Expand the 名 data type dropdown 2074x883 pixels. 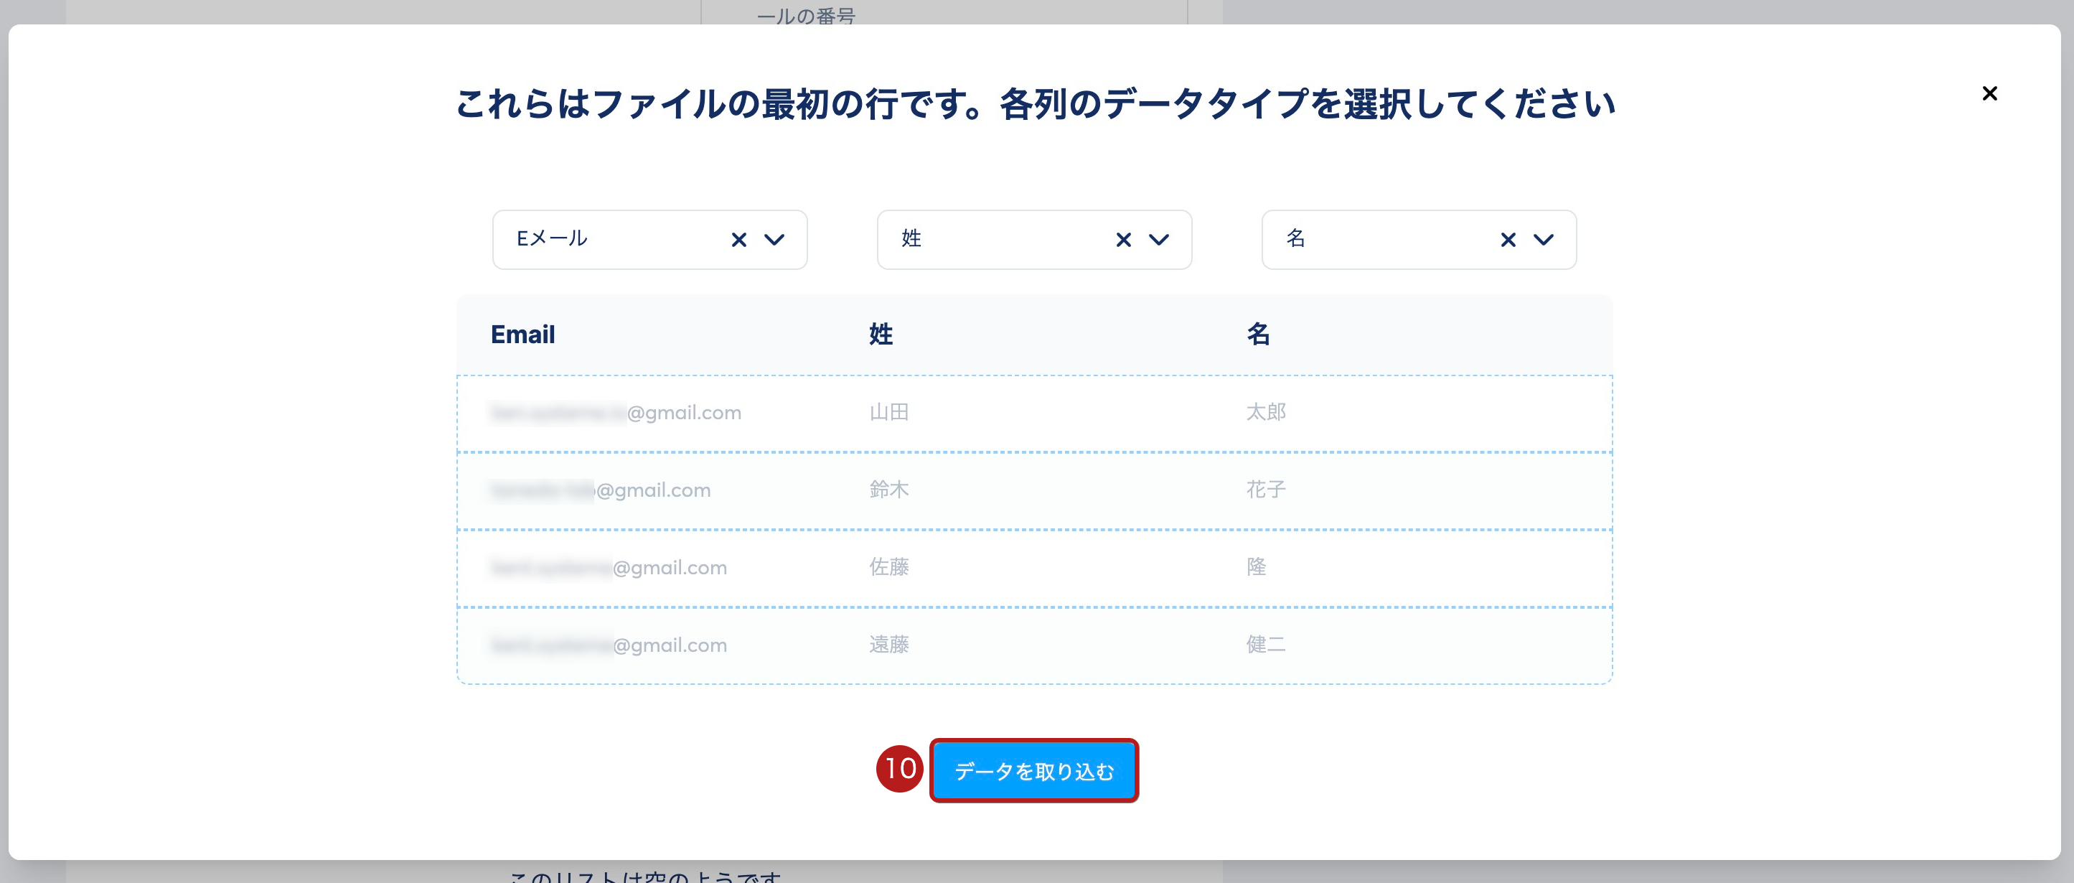pos(1544,240)
